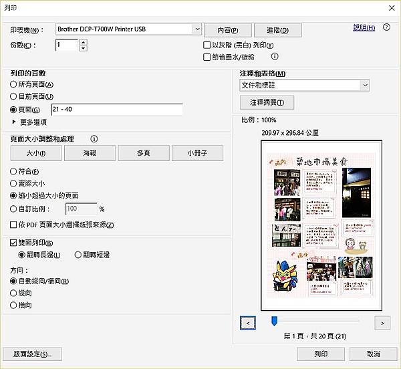The height and width of the screenshot is (369, 401).
Task: Click info icon beside 節省墨水/碳粉
Action: 275,57
